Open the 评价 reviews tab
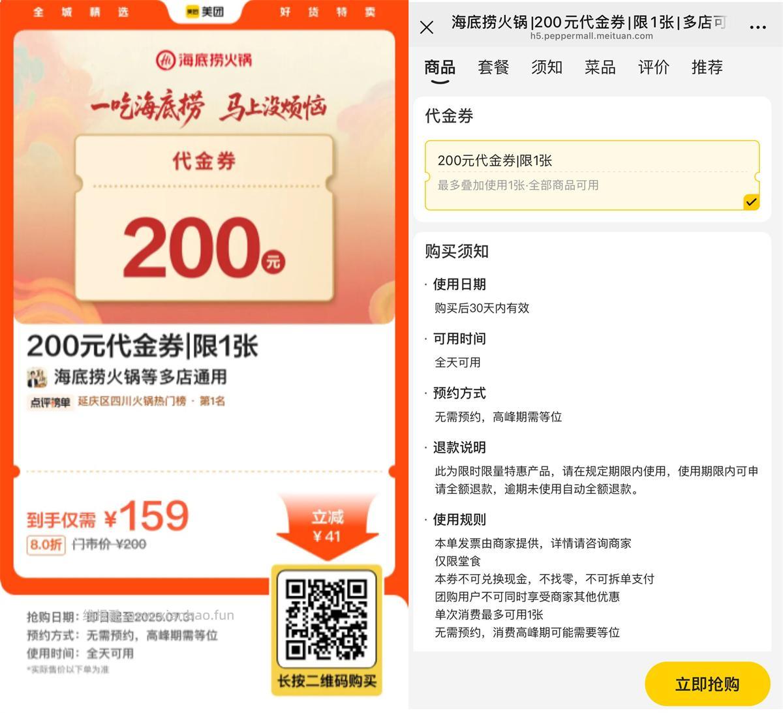This screenshot has width=783, height=713. pyautogui.click(x=654, y=67)
